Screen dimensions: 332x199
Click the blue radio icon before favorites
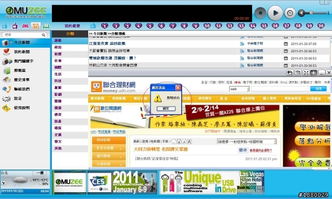coord(93,26)
